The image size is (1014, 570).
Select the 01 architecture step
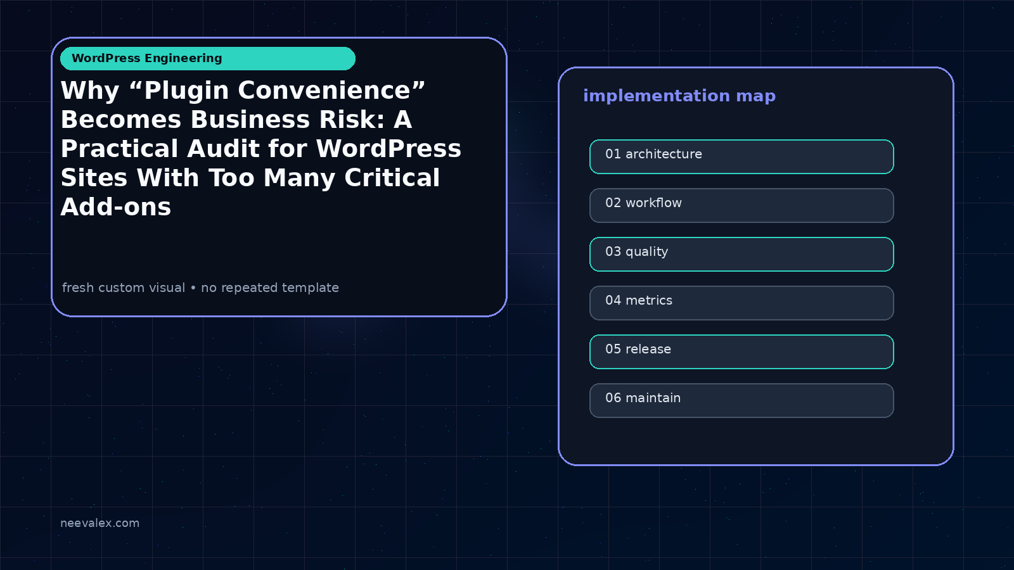click(741, 156)
